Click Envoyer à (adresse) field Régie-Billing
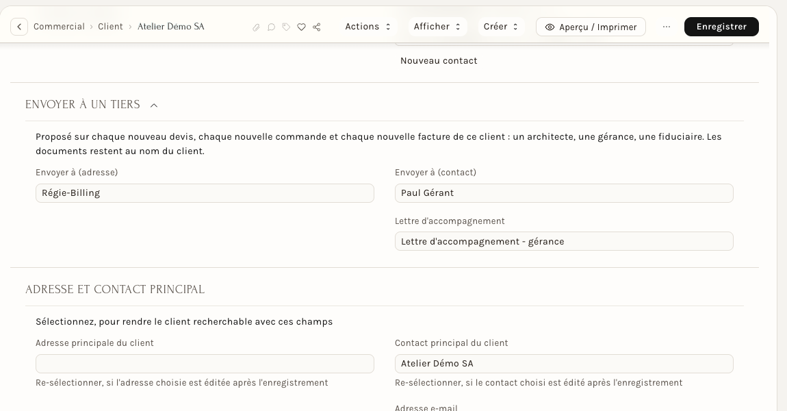Image resolution: width=787 pixels, height=411 pixels. click(x=205, y=193)
